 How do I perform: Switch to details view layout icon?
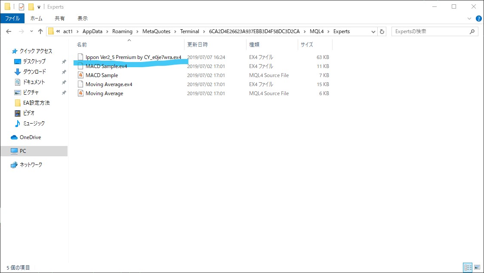[468, 267]
